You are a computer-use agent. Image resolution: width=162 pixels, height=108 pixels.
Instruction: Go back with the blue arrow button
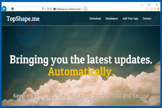[x=4, y=9]
